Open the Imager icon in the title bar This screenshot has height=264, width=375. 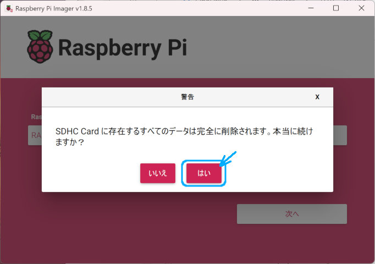pos(9,8)
